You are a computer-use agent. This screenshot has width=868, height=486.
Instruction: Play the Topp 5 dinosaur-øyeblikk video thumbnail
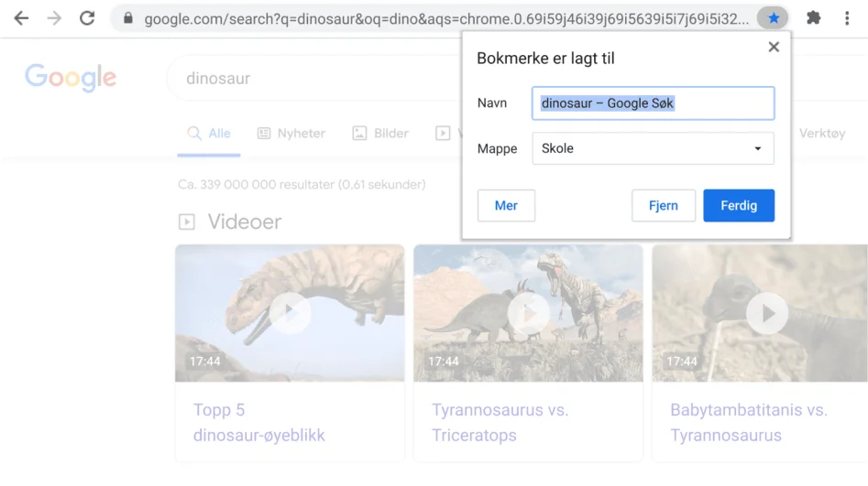point(290,313)
